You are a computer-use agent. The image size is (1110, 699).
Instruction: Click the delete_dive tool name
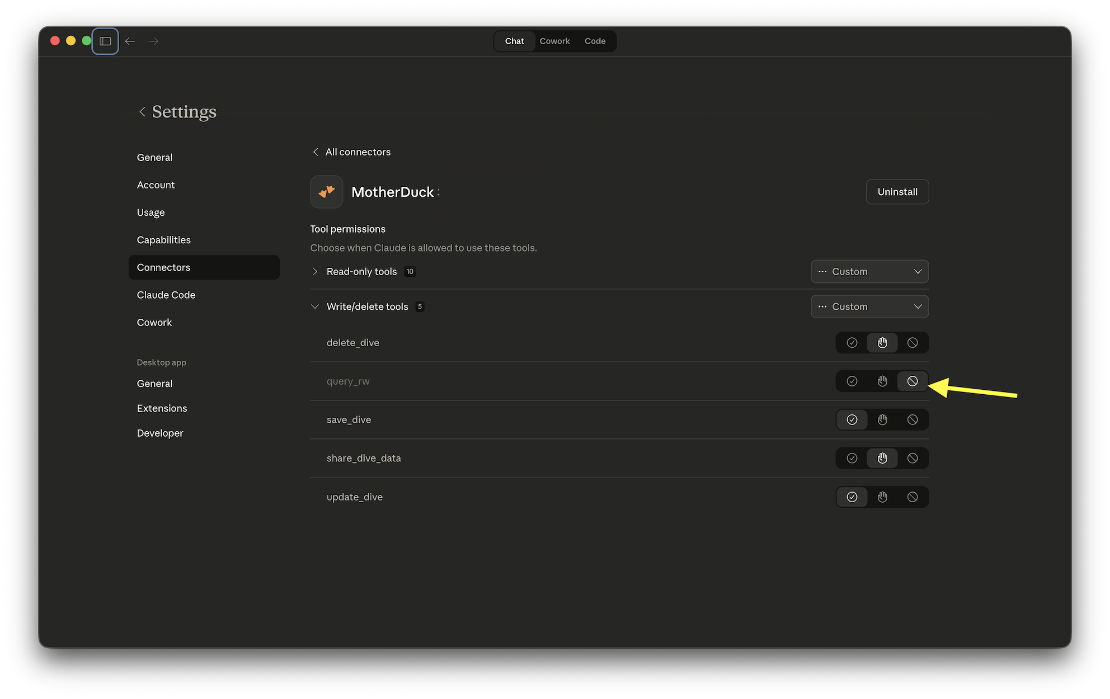pyautogui.click(x=353, y=343)
